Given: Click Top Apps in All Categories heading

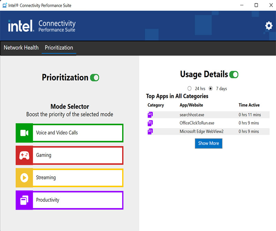Looking at the screenshot, I should 177,96.
